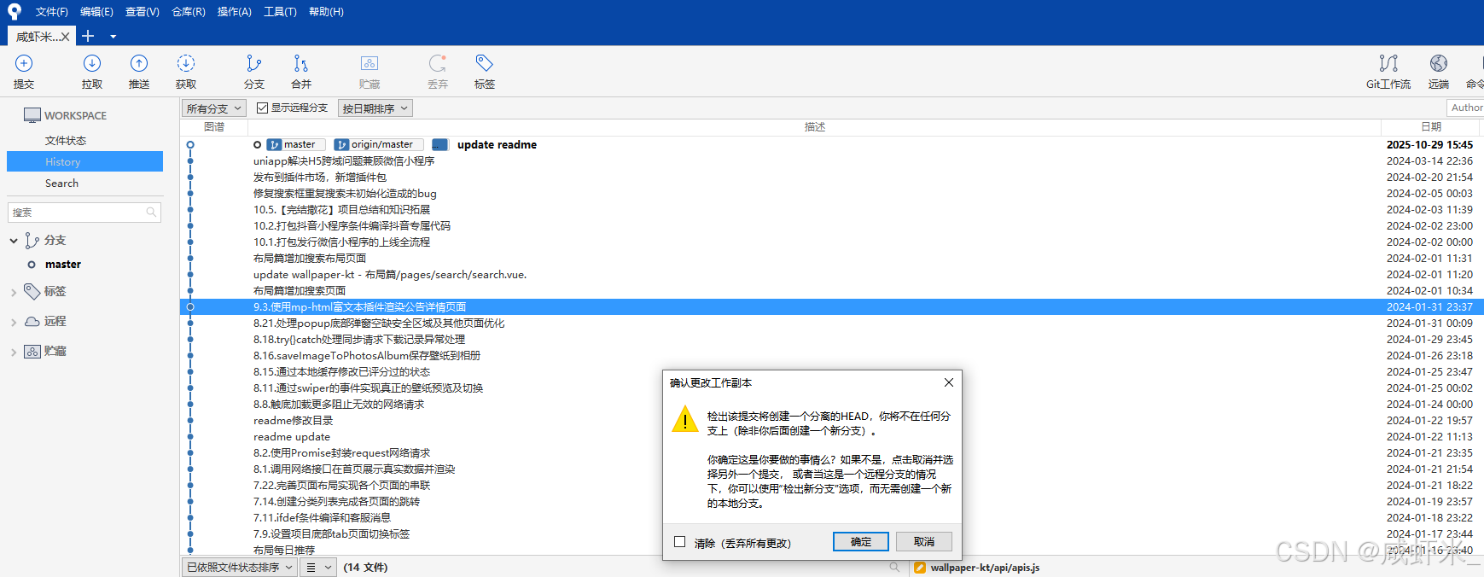Select commit '7.22.完善页面布局实现各个页面的串联'

[x=422, y=485]
